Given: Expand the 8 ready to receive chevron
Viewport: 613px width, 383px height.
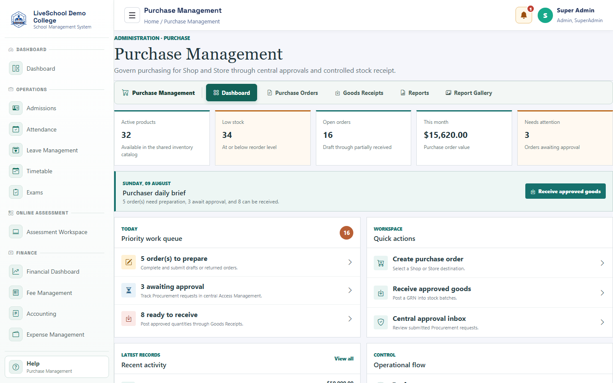Looking at the screenshot, I should point(350,319).
